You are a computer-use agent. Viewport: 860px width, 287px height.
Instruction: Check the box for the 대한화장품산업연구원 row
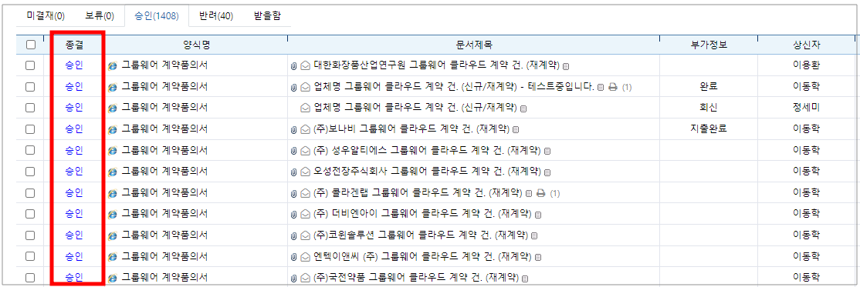tap(30, 65)
